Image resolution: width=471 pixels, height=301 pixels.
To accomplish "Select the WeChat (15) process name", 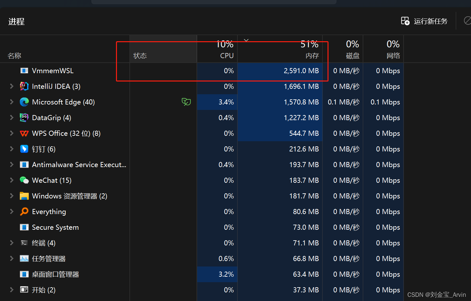I will pos(52,180).
